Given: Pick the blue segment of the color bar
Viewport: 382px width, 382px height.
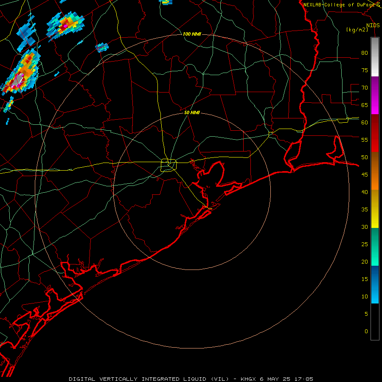Looking at the screenshot, I should tap(375, 284).
